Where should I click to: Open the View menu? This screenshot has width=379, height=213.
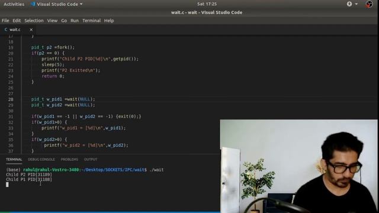tap(52, 21)
